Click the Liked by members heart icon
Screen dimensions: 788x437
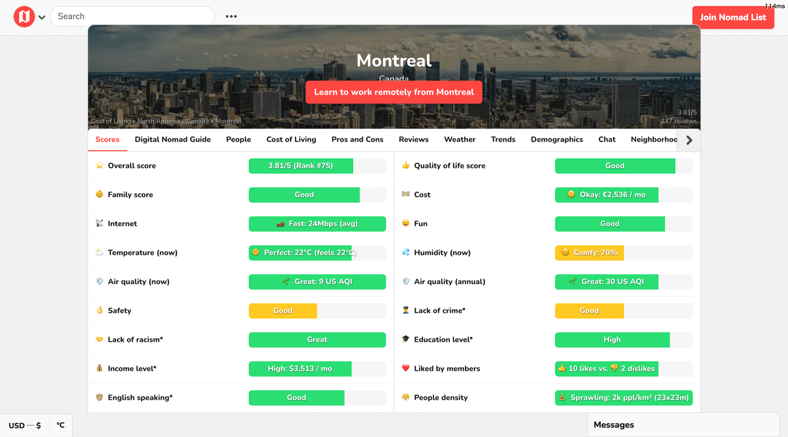click(x=406, y=368)
